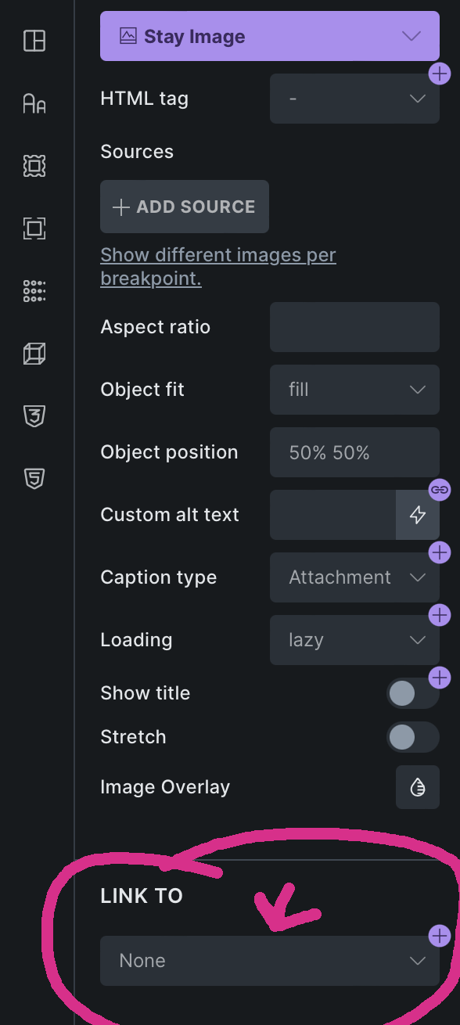The image size is (460, 1025).
Task: Open the layout icon in sidebar
Action: point(34,40)
